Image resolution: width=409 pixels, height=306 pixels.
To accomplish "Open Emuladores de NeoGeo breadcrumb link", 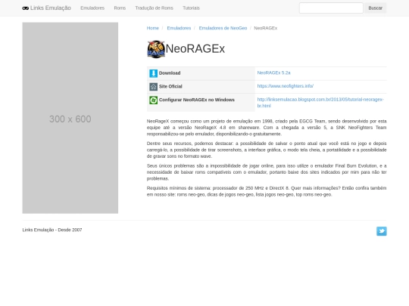I will (x=223, y=28).
